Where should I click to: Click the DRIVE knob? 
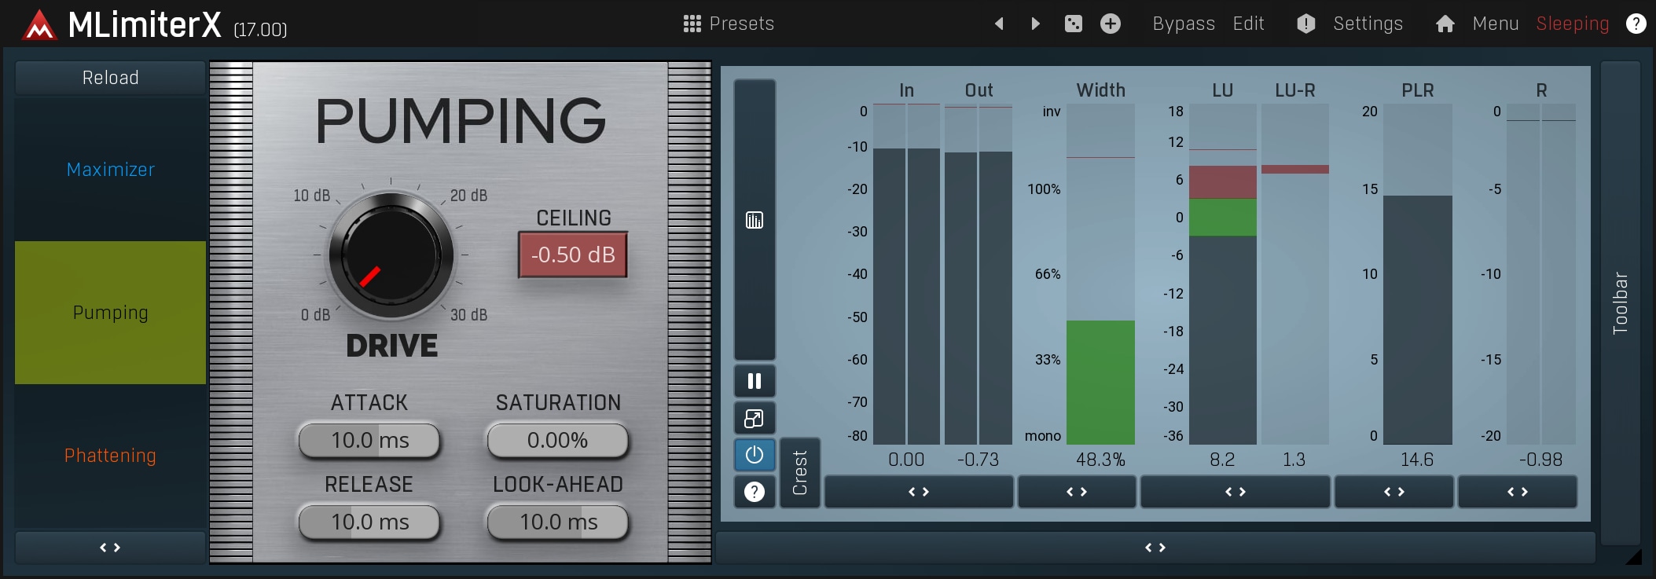coord(391,255)
